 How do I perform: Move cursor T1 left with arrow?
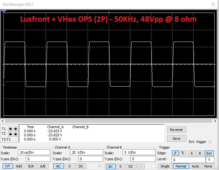(10, 129)
